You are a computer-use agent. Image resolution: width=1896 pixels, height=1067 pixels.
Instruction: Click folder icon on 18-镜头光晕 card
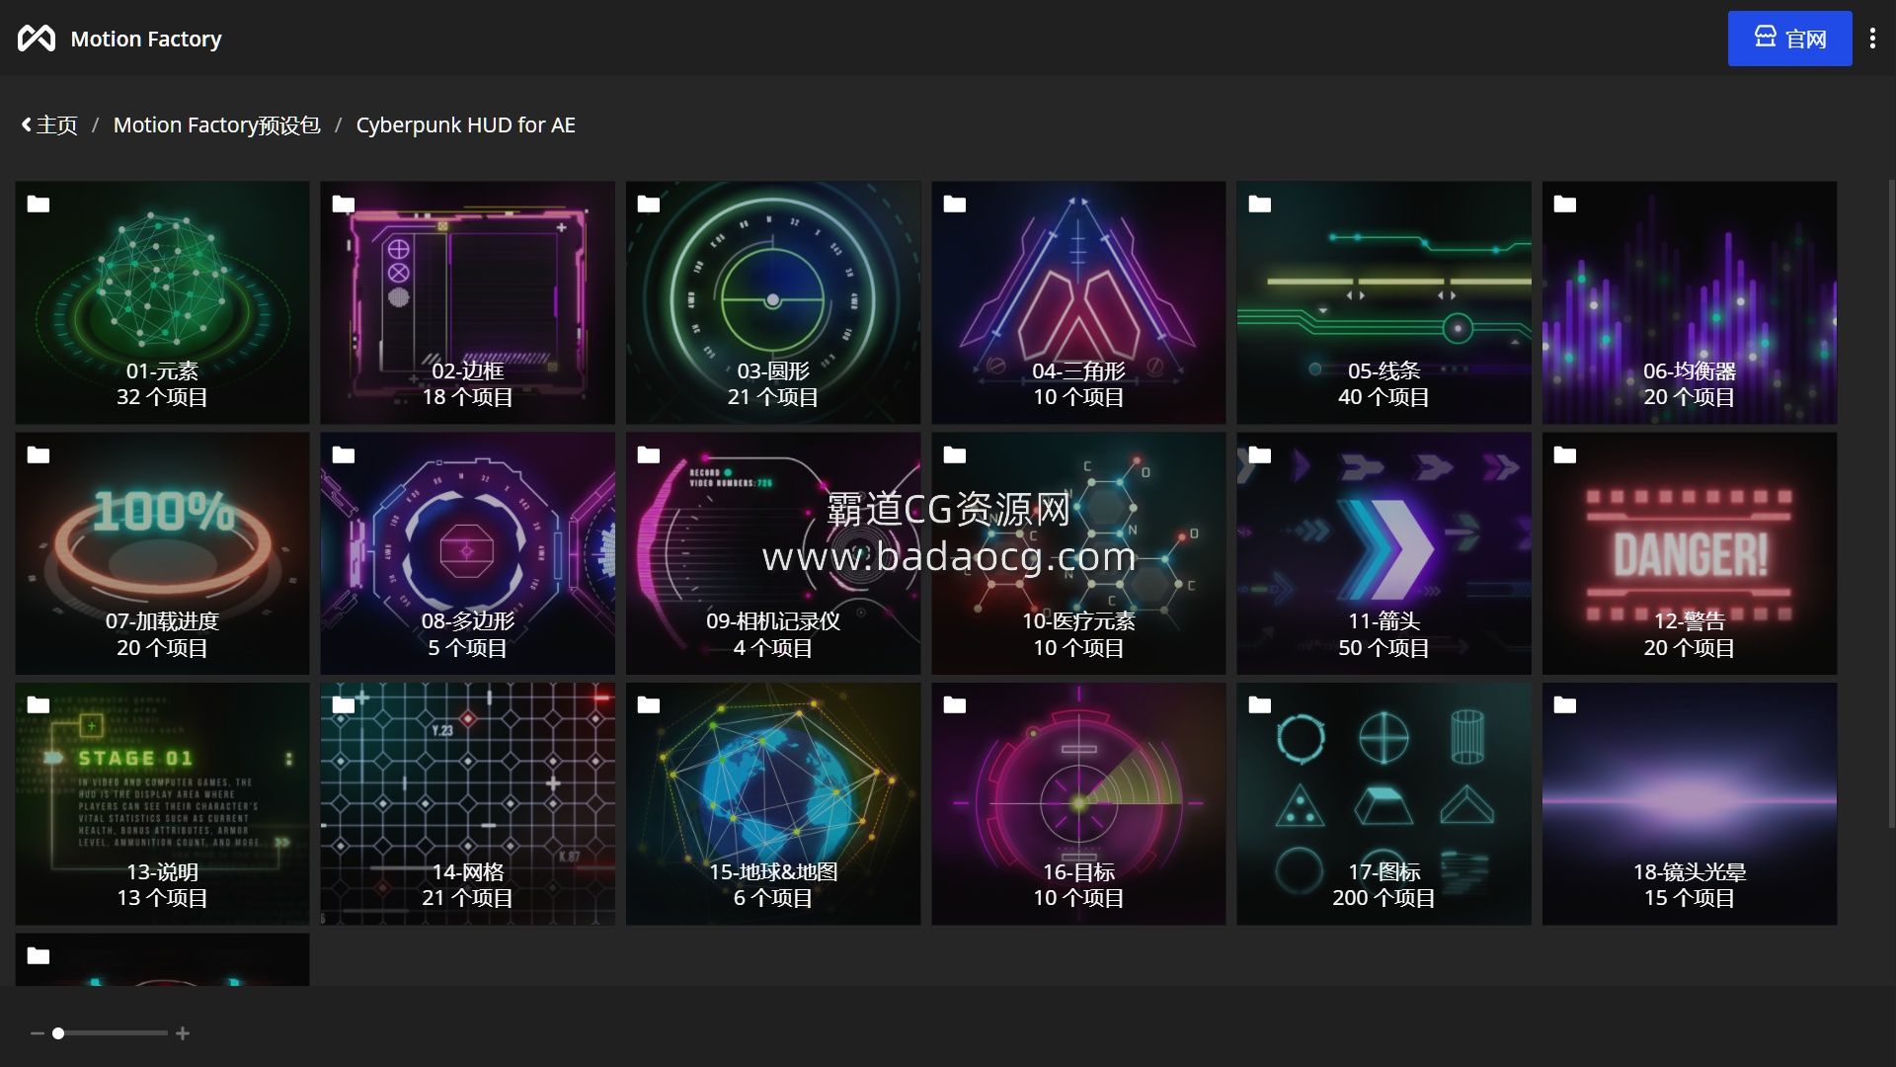pyautogui.click(x=1565, y=705)
